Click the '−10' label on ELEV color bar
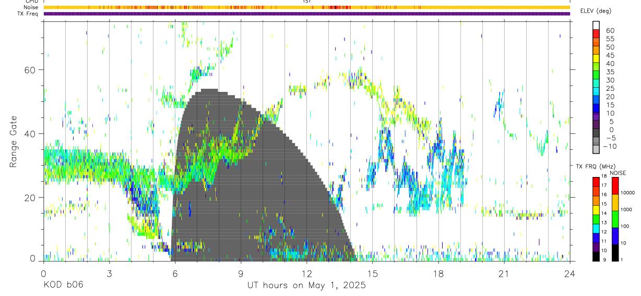 tap(610, 146)
